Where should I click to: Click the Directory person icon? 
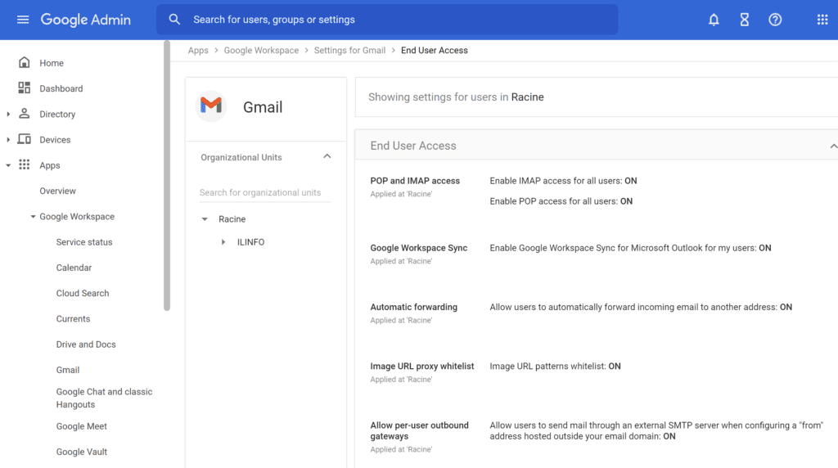click(24, 114)
